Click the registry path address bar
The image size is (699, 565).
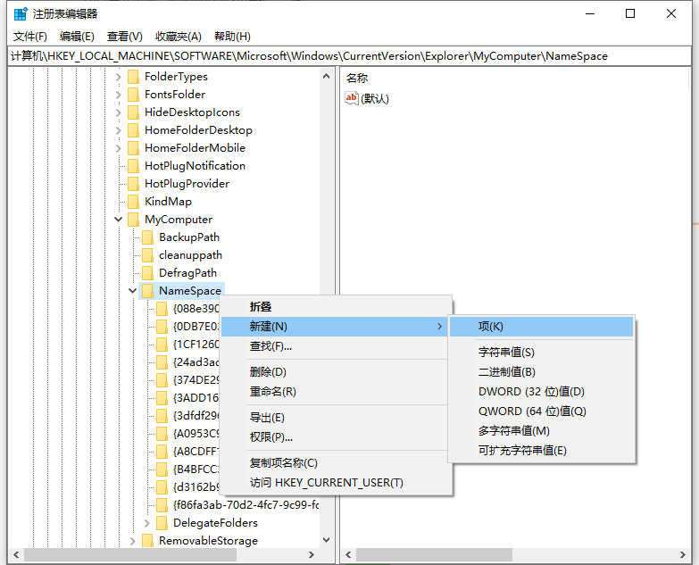(348, 55)
